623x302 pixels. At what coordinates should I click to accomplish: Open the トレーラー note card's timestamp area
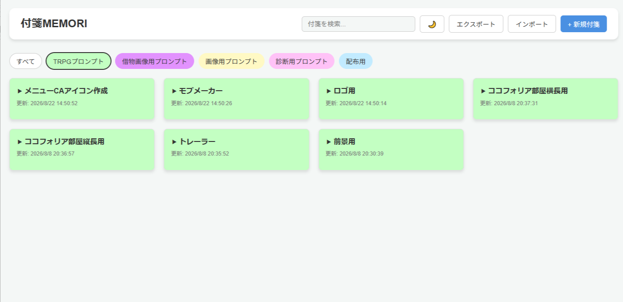click(200, 154)
